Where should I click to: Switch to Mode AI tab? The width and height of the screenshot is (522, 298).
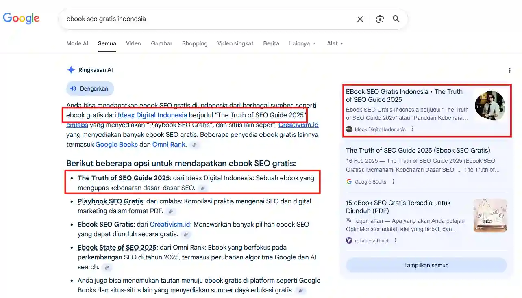[77, 43]
